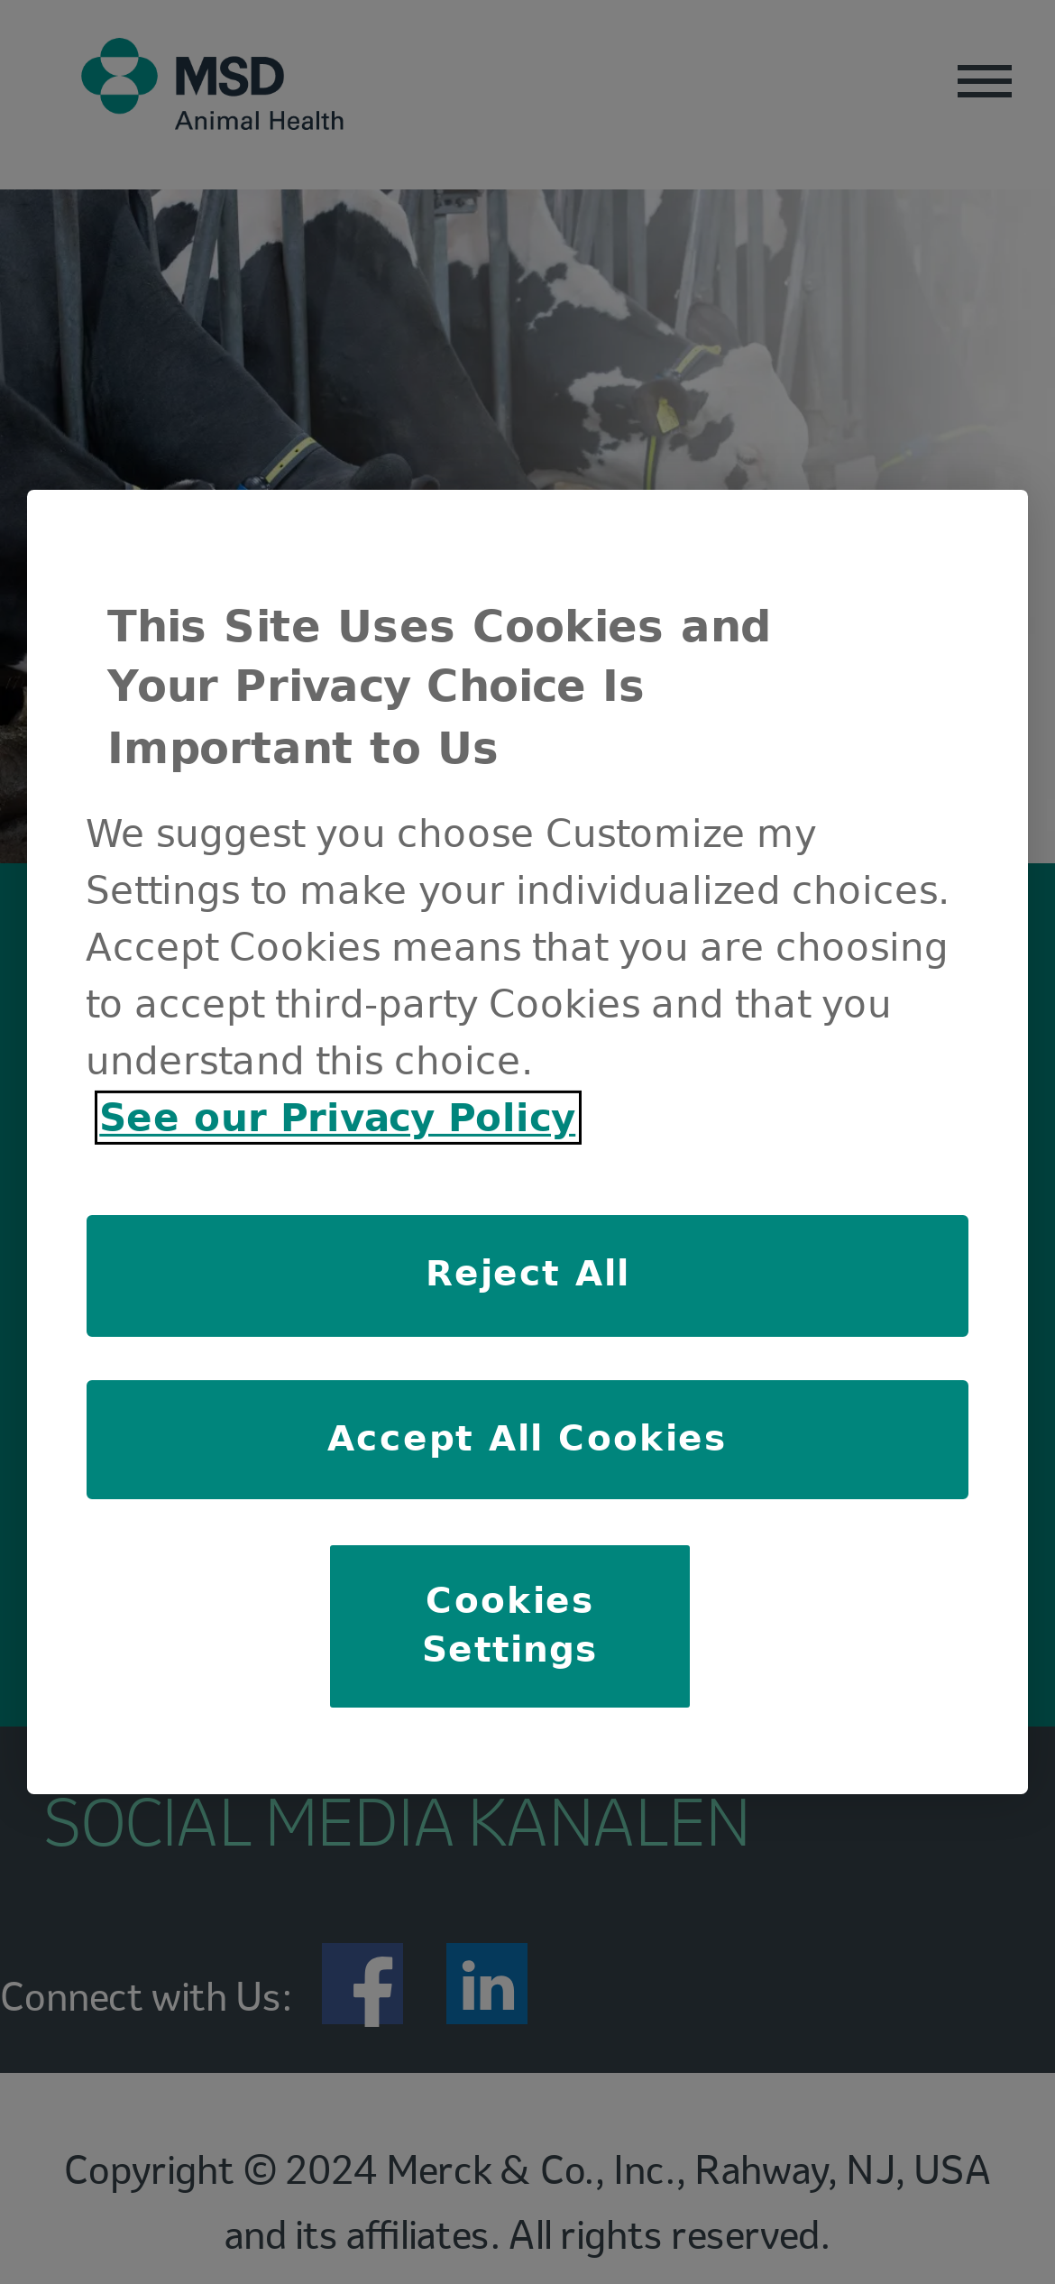
Task: Click the cows hero image
Action: tap(527, 339)
